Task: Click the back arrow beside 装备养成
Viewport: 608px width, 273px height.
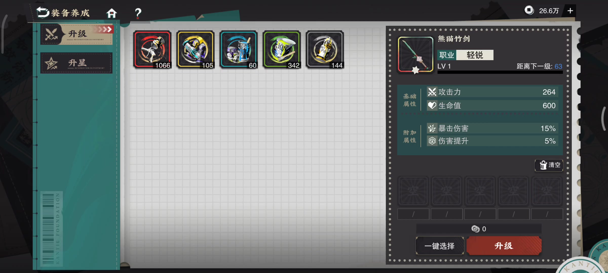Action: (x=43, y=12)
